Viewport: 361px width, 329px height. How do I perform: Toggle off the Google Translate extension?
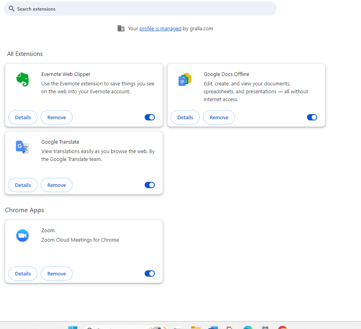pyautogui.click(x=150, y=185)
